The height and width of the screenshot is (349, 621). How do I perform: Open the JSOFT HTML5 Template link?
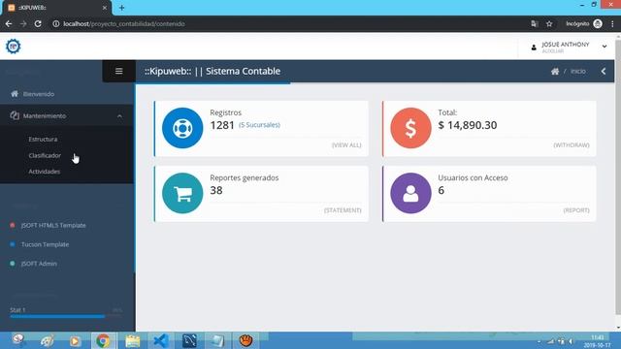[x=53, y=225]
